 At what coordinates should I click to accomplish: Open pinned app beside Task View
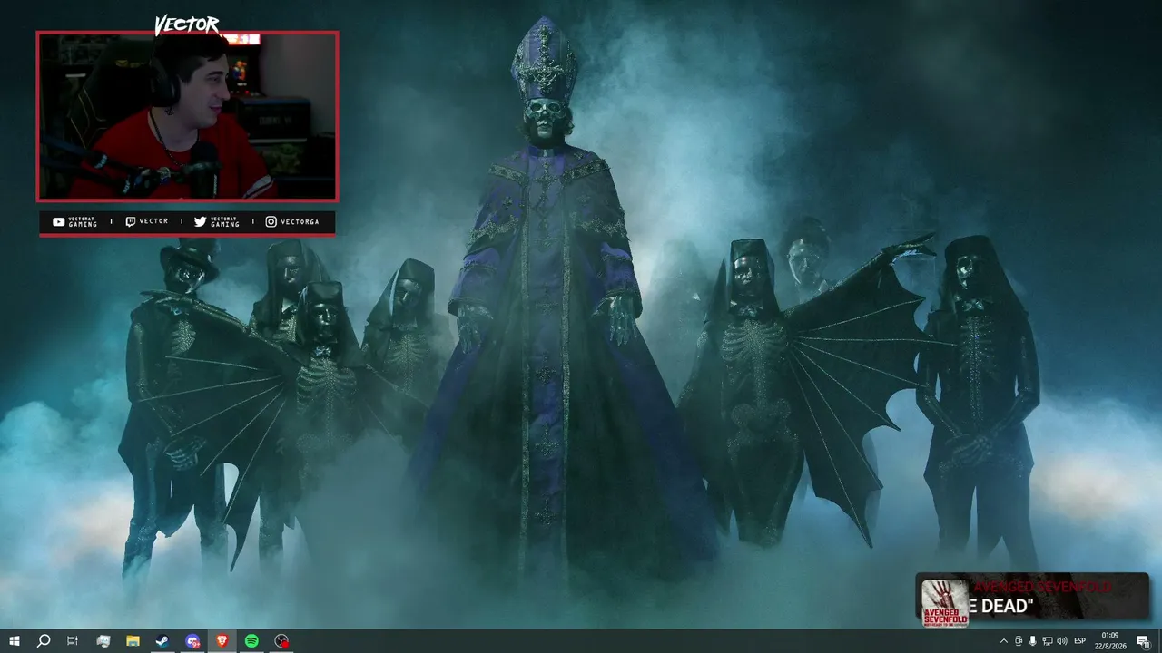[103, 641]
